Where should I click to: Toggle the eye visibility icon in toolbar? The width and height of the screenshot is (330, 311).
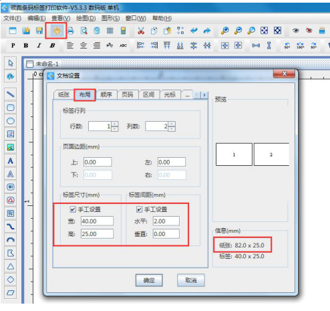tap(295, 31)
